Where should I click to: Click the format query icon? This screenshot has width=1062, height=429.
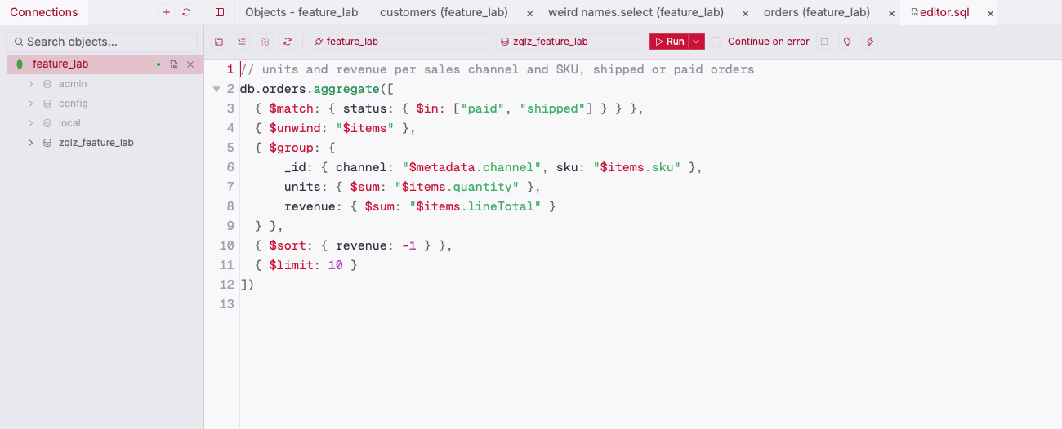pos(242,42)
